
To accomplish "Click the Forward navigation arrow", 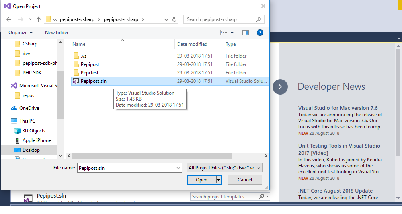I will (21, 19).
